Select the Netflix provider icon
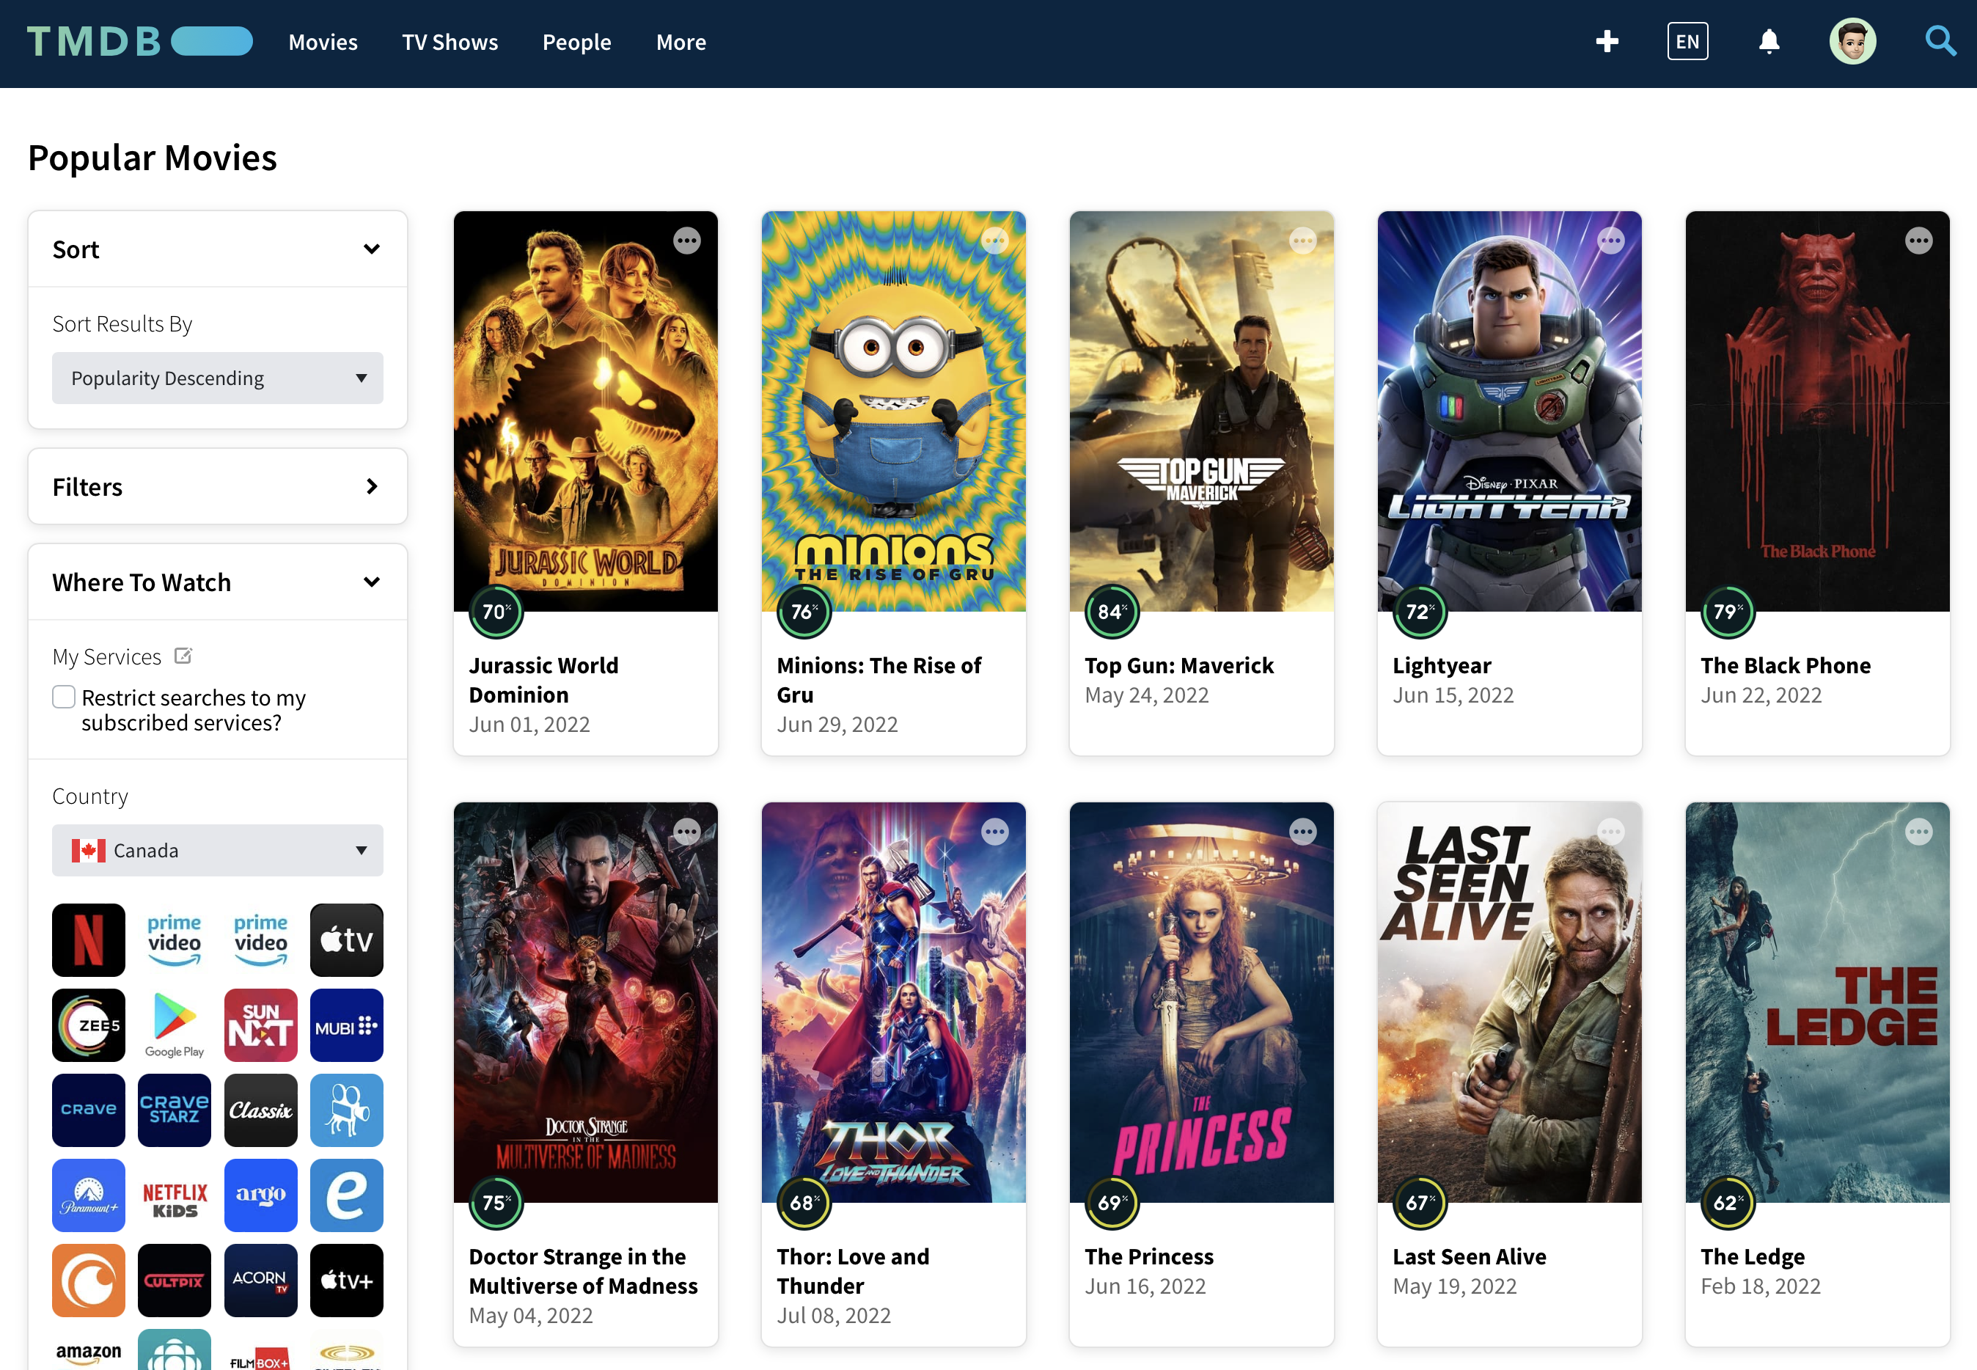 [89, 939]
